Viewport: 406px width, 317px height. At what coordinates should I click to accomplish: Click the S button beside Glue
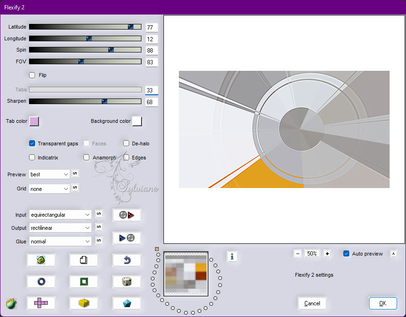(99, 240)
